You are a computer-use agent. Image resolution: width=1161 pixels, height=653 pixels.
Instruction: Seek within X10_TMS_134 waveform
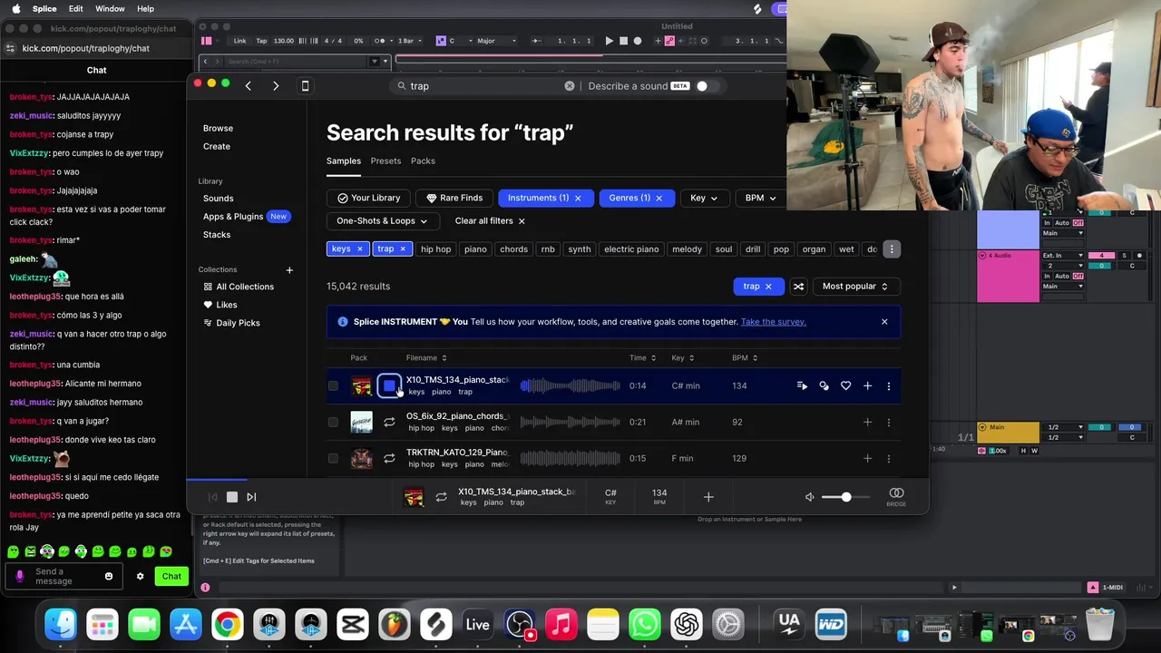tap(570, 385)
